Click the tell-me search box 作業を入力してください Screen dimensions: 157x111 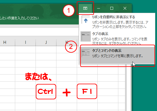click(19, 18)
